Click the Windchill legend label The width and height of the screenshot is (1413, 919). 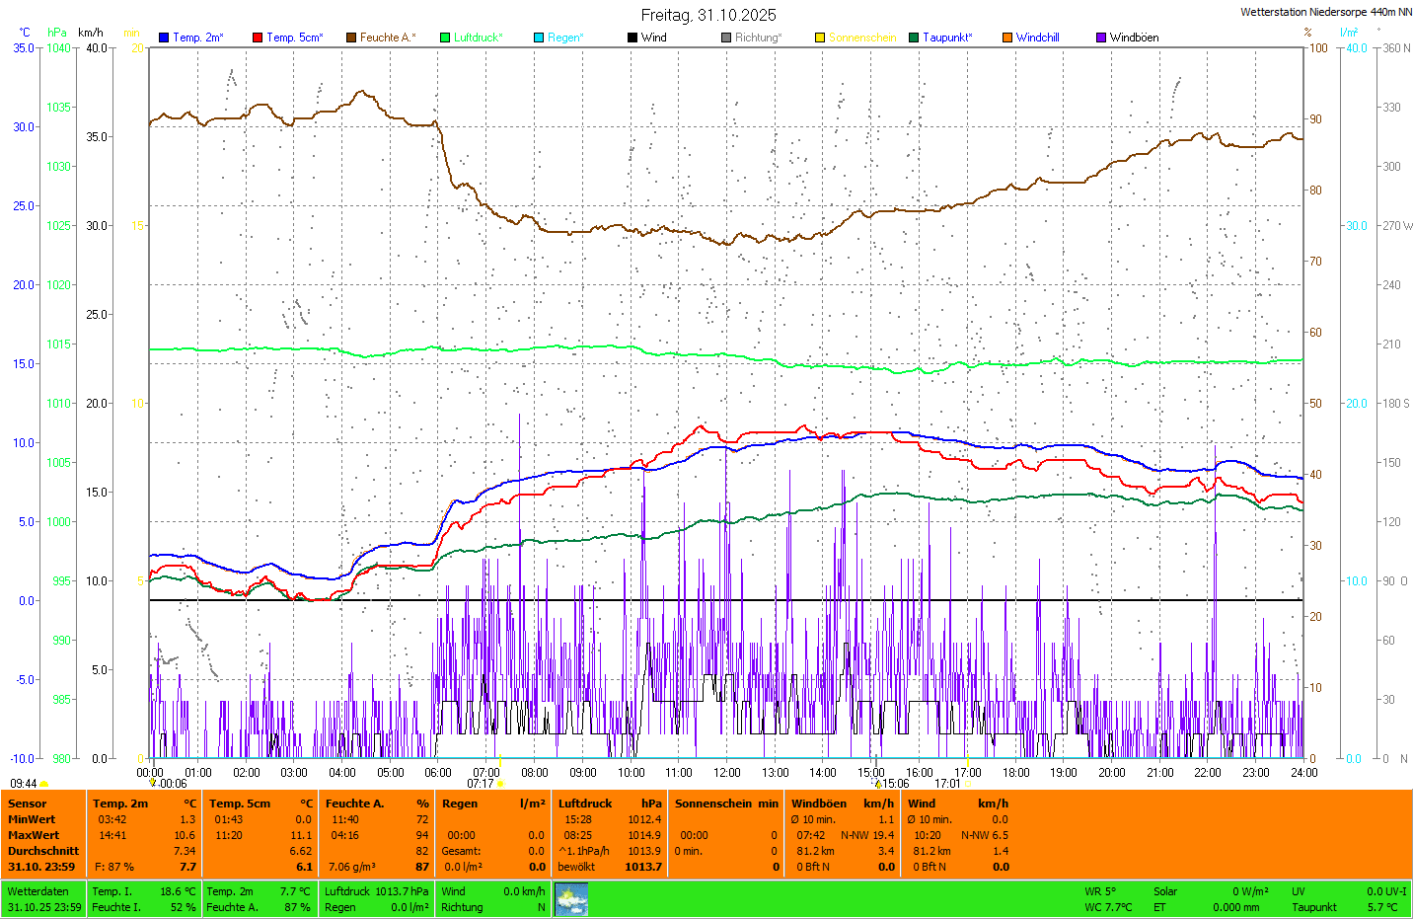pyautogui.click(x=1037, y=38)
